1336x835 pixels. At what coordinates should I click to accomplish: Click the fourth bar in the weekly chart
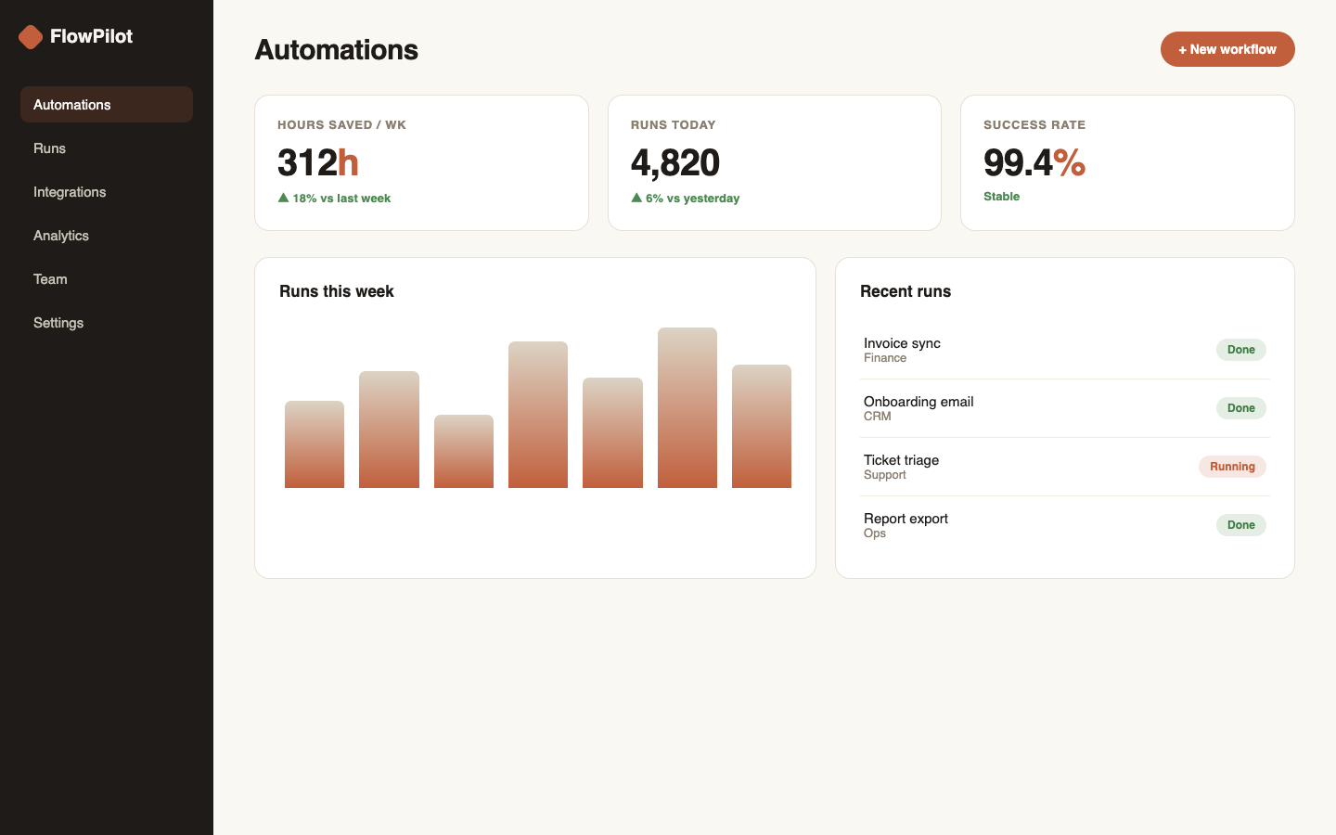tap(538, 415)
